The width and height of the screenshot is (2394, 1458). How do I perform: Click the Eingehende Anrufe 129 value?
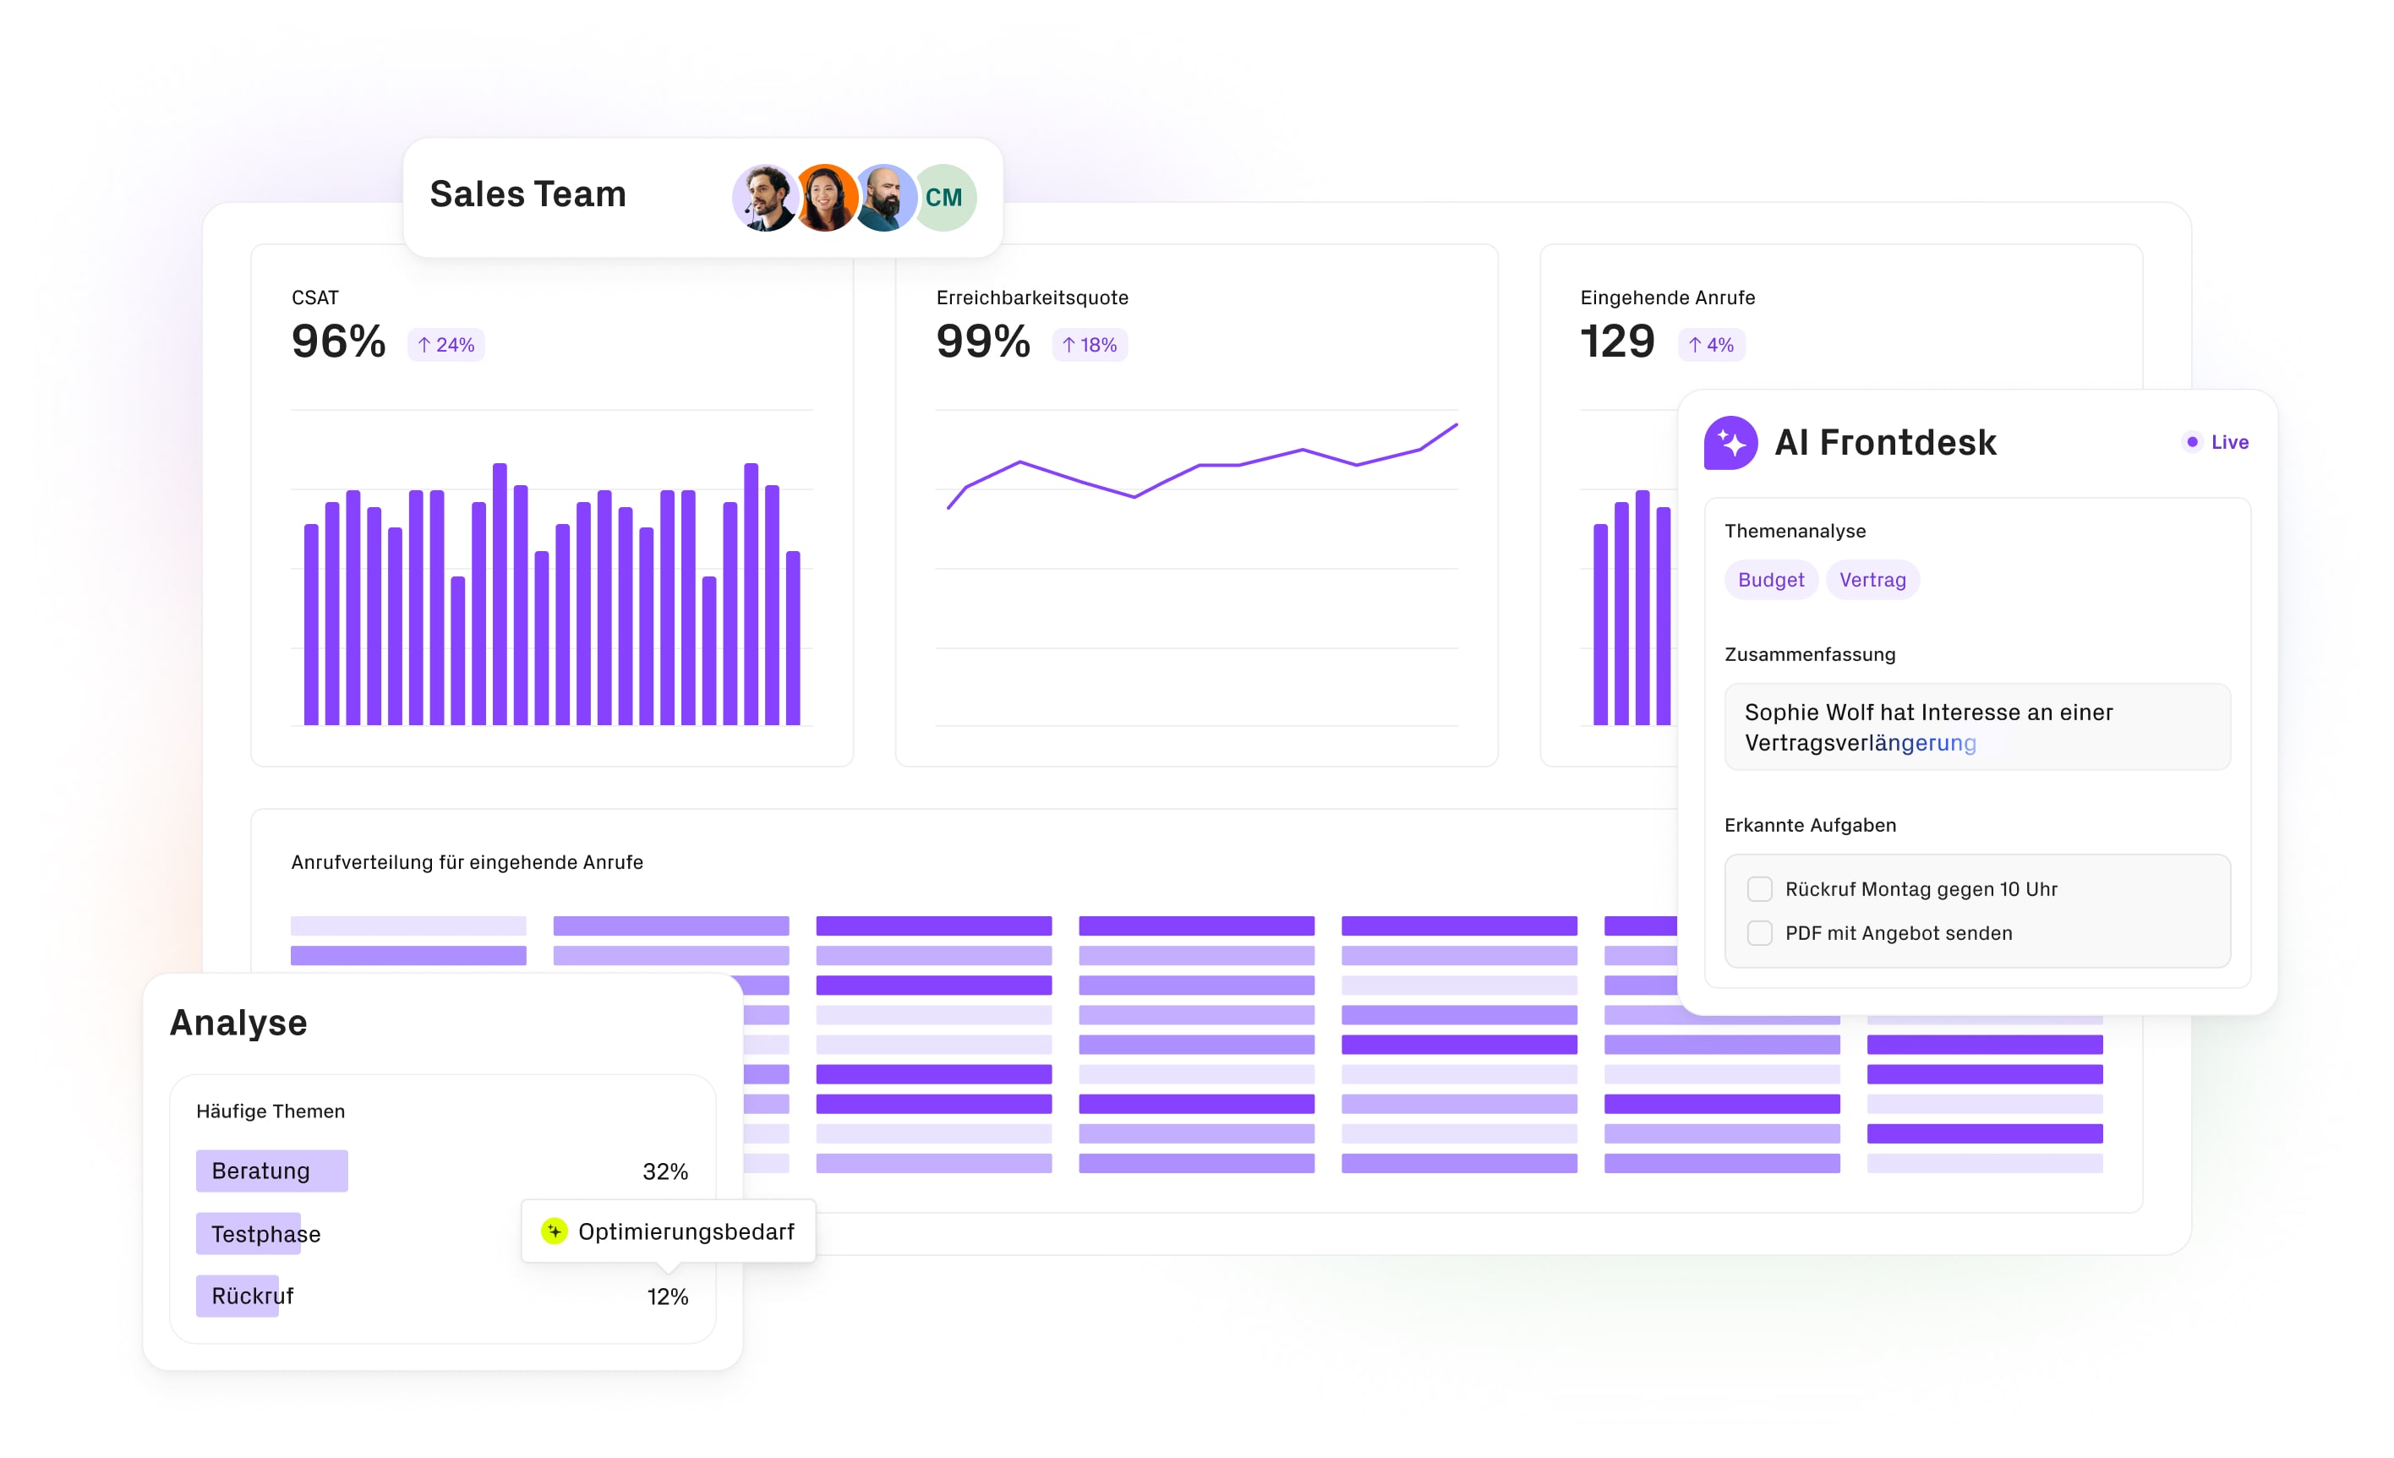click(1617, 341)
